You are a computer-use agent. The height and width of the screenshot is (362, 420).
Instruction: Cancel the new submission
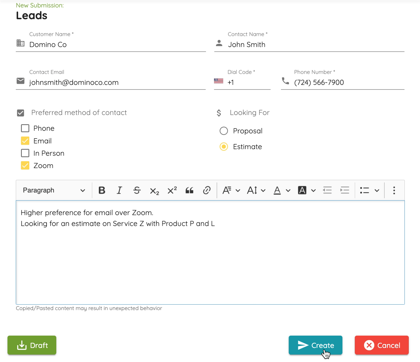pos(382,345)
